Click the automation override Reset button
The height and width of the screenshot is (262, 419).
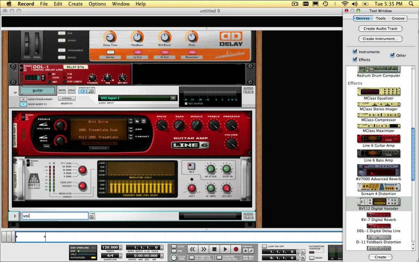(x=312, y=258)
